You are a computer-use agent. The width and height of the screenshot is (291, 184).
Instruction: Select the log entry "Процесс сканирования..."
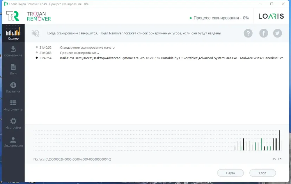tap(79, 53)
